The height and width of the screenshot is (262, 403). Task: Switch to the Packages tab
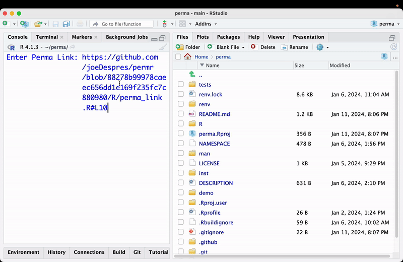tap(228, 37)
